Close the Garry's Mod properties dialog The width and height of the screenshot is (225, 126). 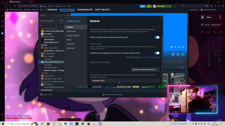[x=161, y=17]
